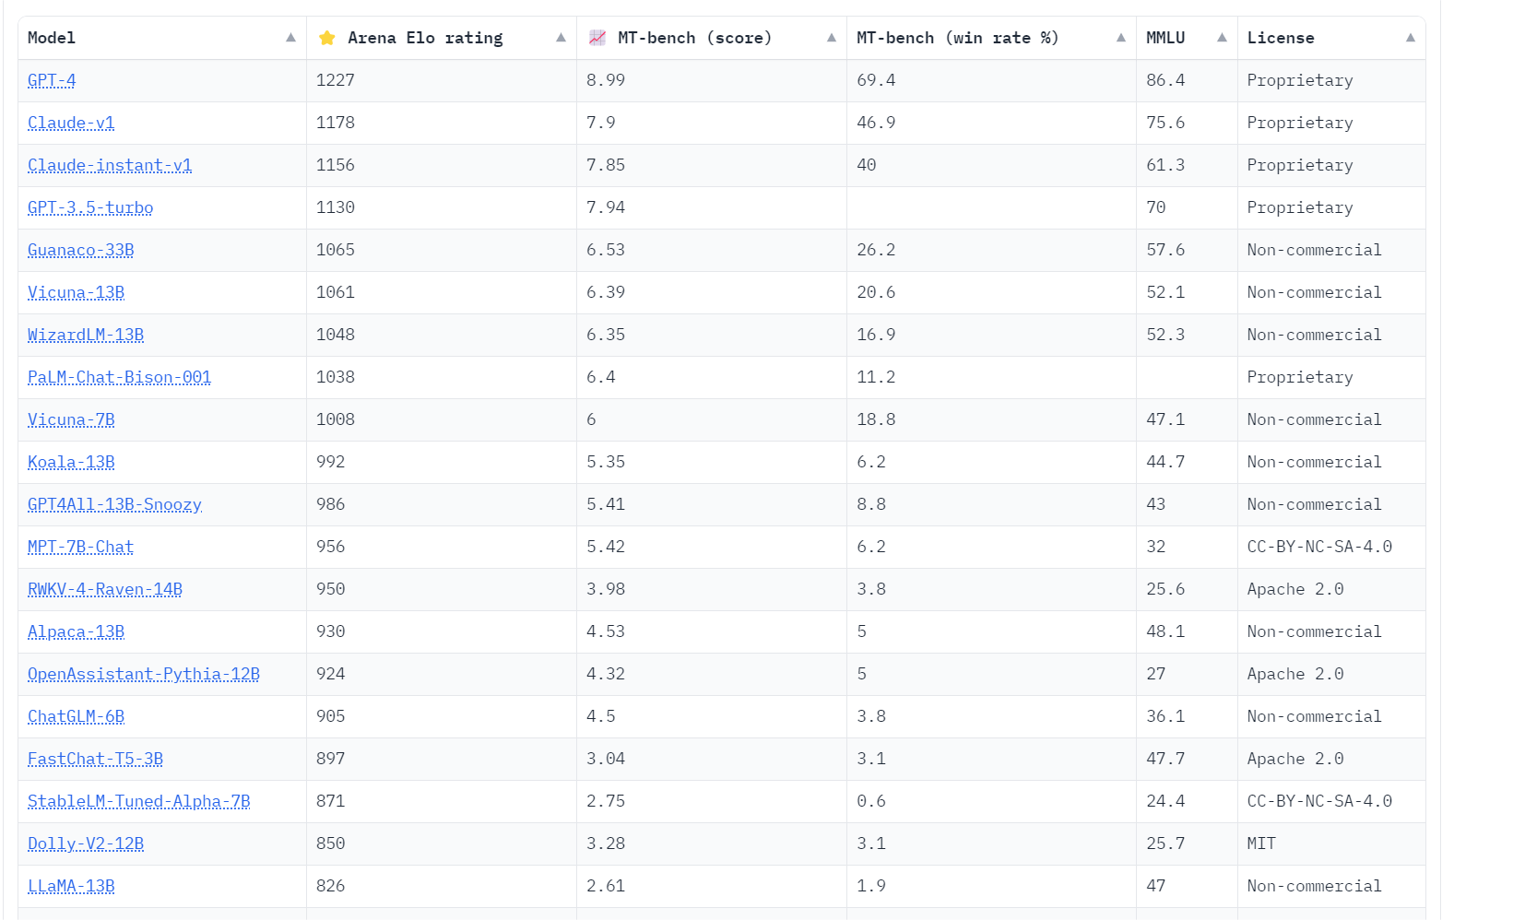Select LLaMA-13B's MT-bench score 2.61
The height and width of the screenshot is (920, 1525).
coord(606,886)
